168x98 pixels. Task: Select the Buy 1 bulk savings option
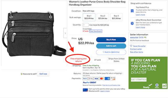[x=89, y=17]
